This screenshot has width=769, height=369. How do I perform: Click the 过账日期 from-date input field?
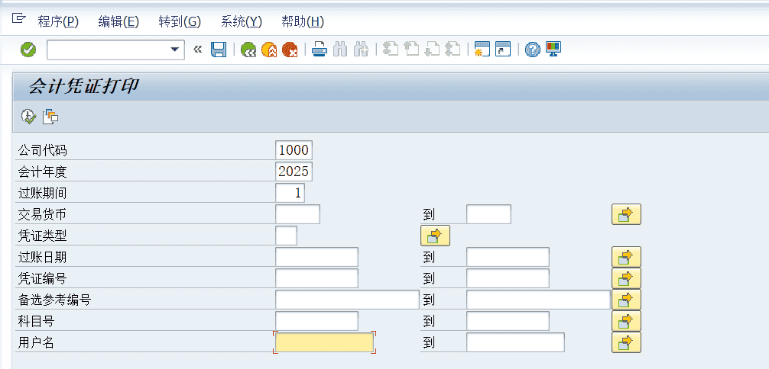(x=316, y=257)
